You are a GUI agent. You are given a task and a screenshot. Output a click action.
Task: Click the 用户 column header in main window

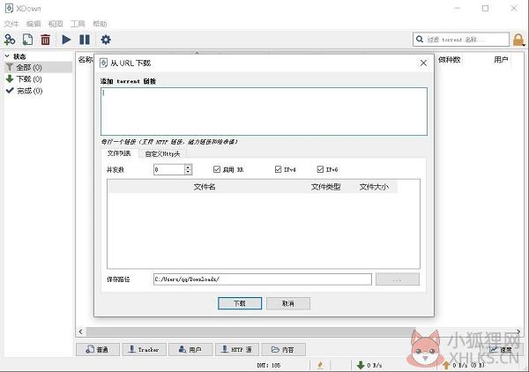tap(501, 60)
